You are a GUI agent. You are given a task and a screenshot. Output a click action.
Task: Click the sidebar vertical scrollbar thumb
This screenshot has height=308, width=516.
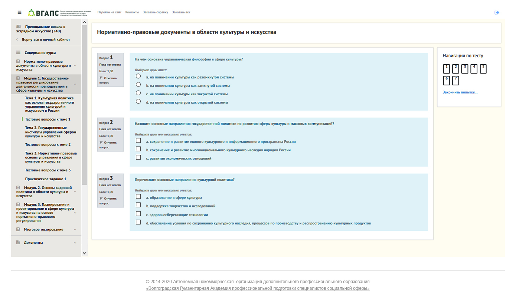[84, 104]
